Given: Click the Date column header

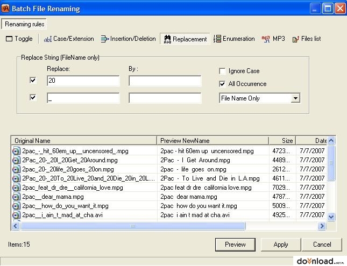Looking at the screenshot, I should 311,141.
